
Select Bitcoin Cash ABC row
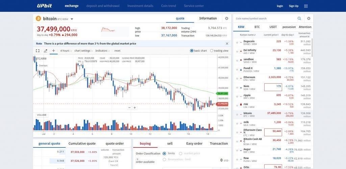tap(273, 141)
